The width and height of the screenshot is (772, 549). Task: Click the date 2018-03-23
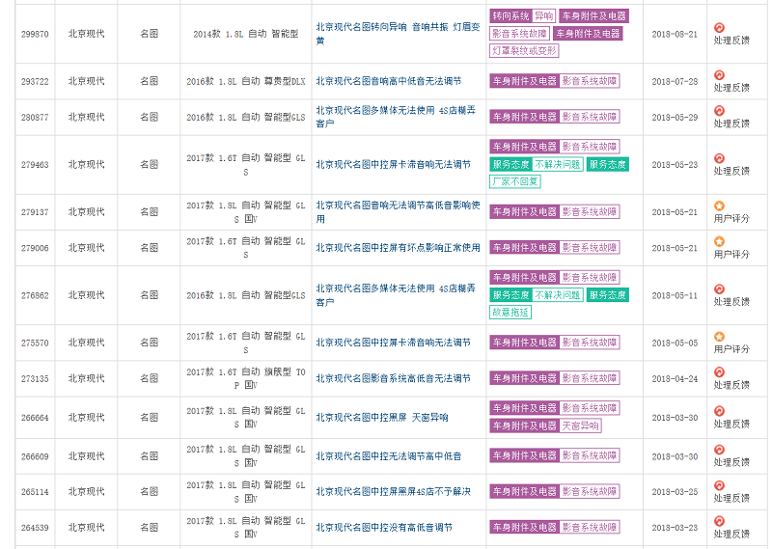(675, 528)
